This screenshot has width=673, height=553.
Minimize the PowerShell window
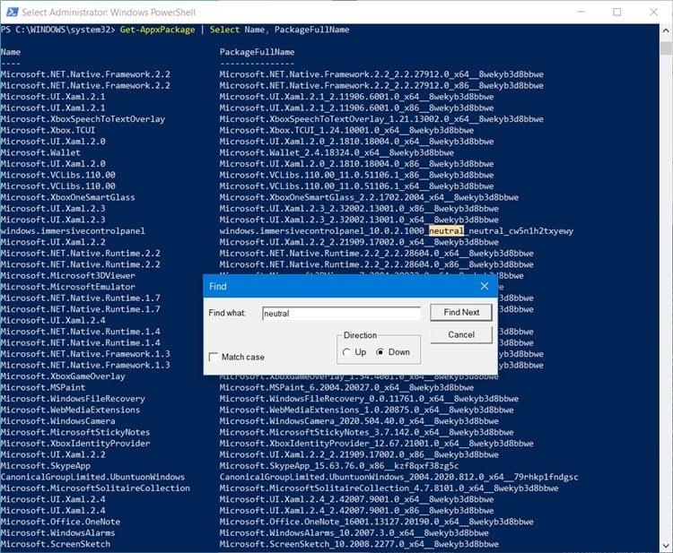581,12
